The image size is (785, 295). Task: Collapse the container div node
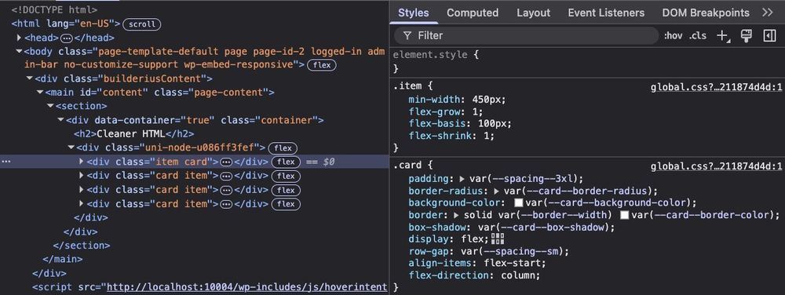(60, 120)
